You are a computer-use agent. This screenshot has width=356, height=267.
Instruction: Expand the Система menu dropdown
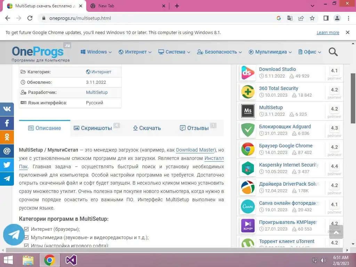click(x=174, y=52)
